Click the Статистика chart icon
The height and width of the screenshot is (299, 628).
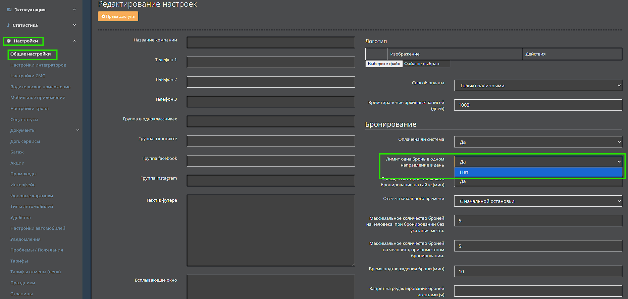tap(8, 25)
